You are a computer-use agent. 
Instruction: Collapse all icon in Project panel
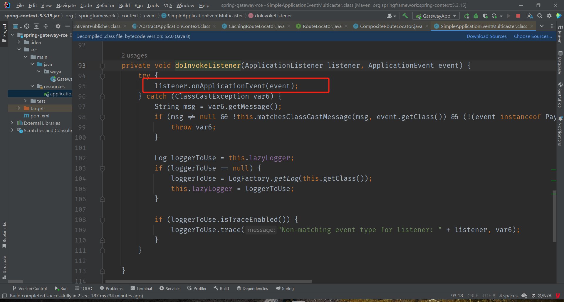pyautogui.click(x=46, y=26)
